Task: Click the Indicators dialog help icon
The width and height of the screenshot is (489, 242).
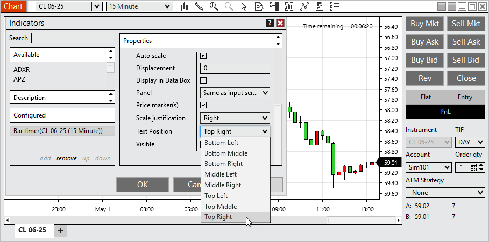Action: [270, 23]
